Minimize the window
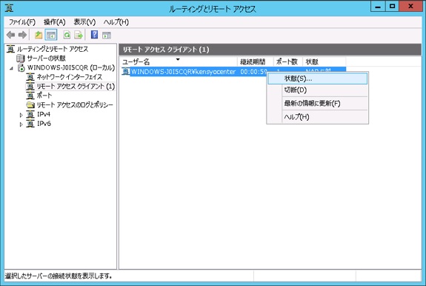426x286 pixels. click(x=378, y=7)
